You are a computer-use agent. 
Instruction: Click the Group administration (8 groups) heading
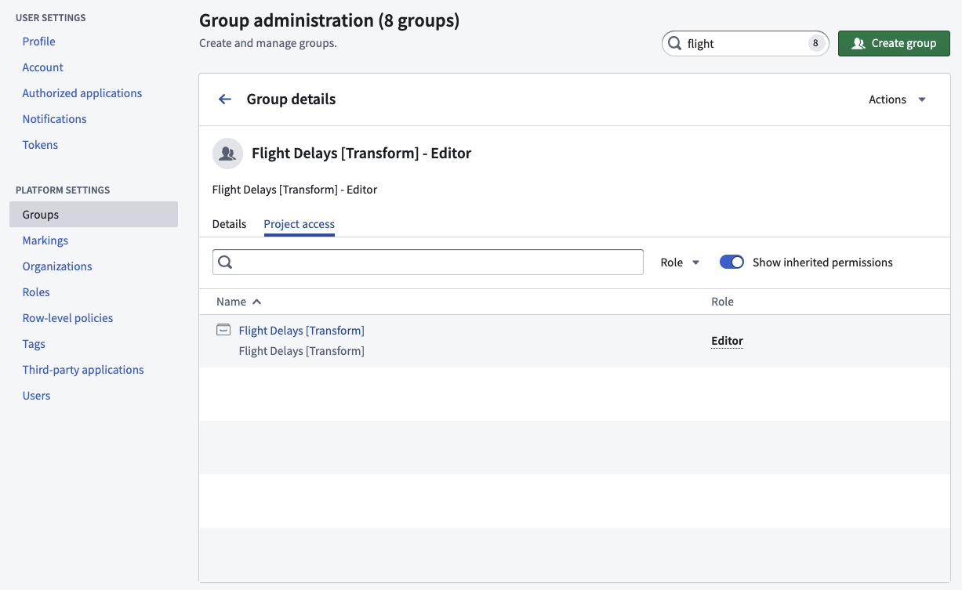329,21
